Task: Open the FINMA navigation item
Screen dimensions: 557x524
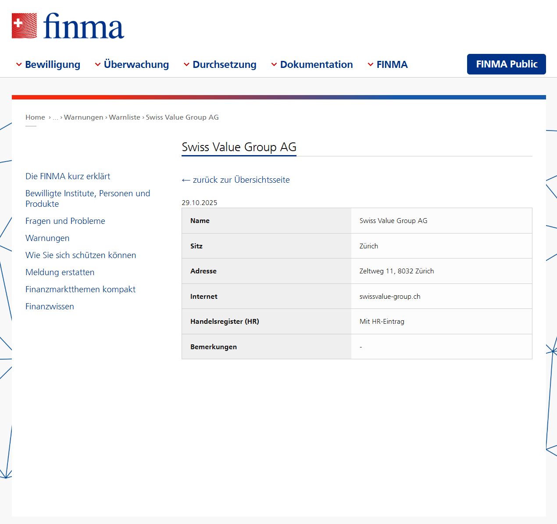Action: coord(392,64)
